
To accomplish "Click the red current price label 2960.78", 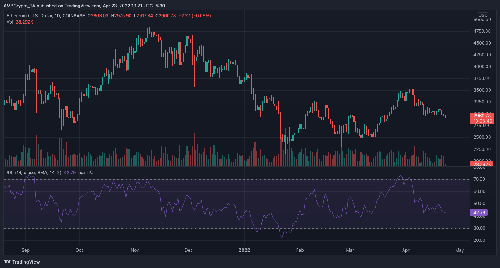I will [x=481, y=115].
